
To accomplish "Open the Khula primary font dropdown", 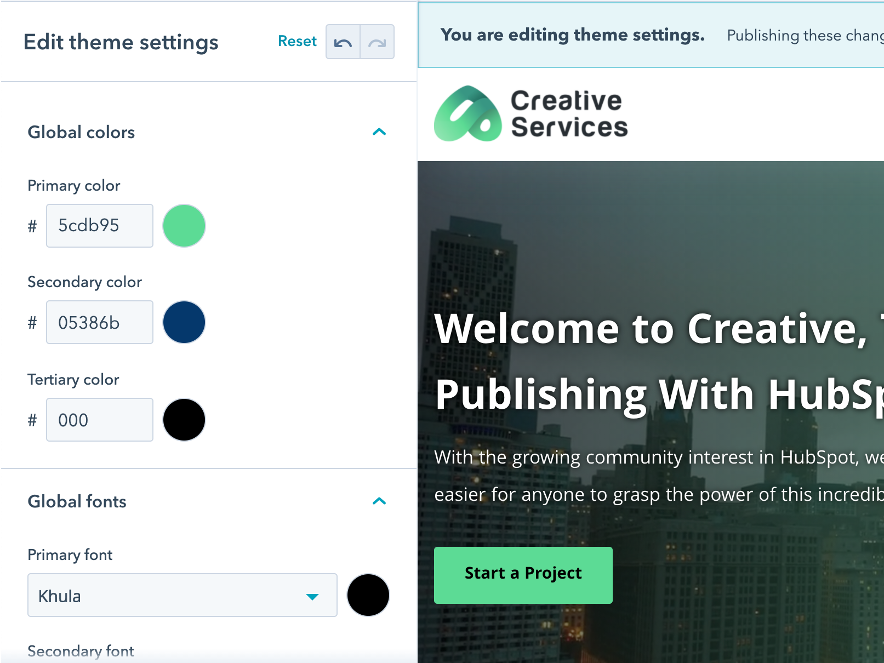I will (182, 596).
